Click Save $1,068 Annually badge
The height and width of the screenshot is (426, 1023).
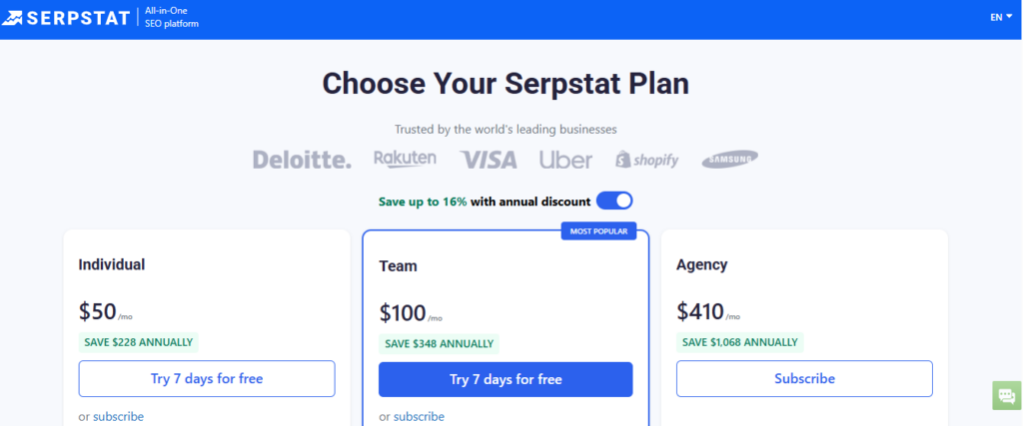pyautogui.click(x=739, y=342)
